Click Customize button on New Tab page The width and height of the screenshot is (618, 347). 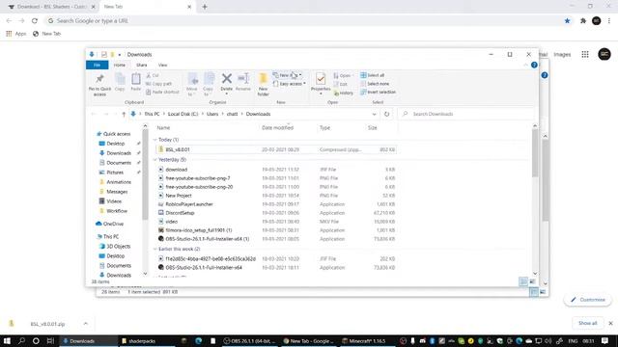[x=588, y=300]
